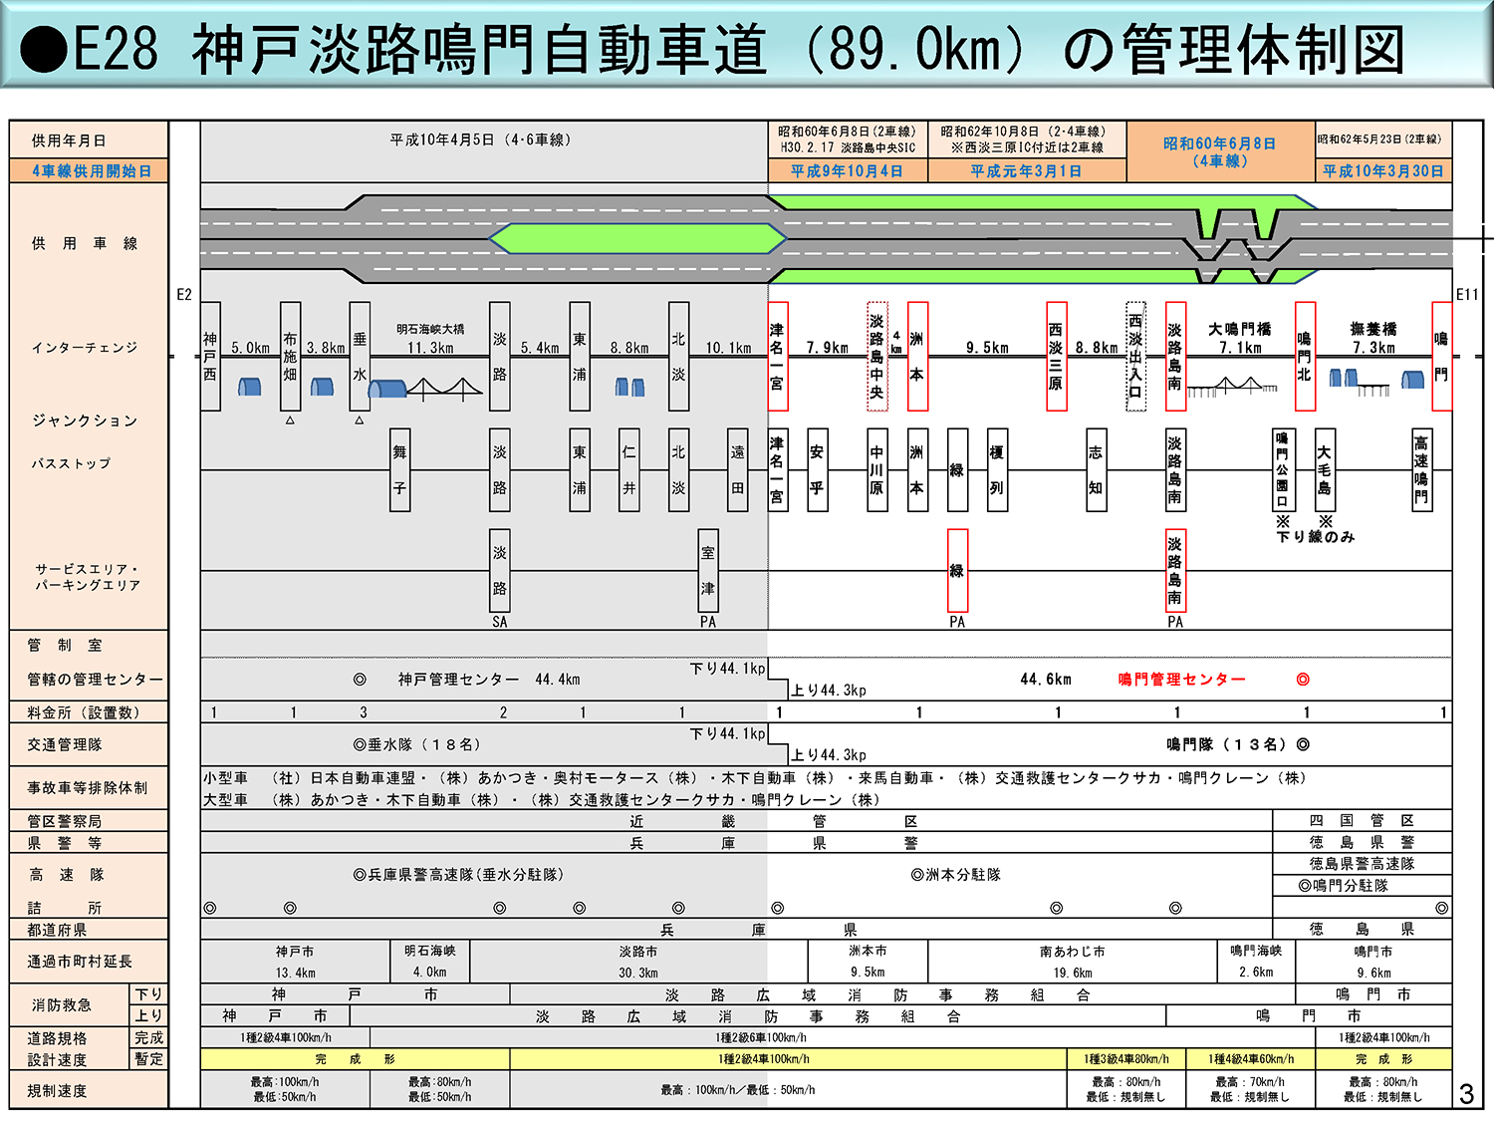The width and height of the screenshot is (1494, 1121).
Task: Click the page number 3 in the corner
Action: click(x=1466, y=1094)
